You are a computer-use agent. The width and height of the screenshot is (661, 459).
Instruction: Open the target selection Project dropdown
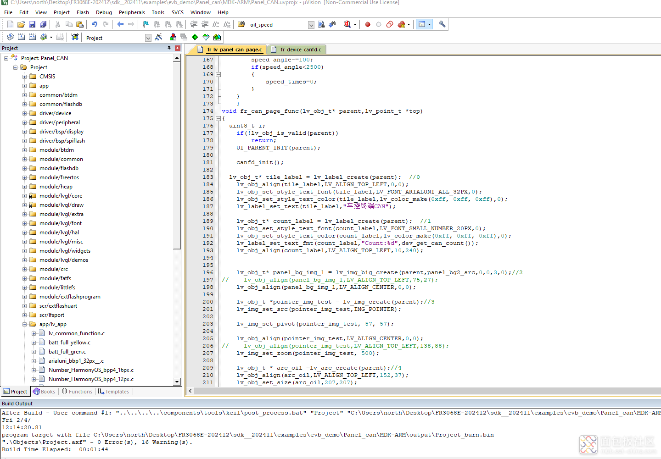(148, 38)
